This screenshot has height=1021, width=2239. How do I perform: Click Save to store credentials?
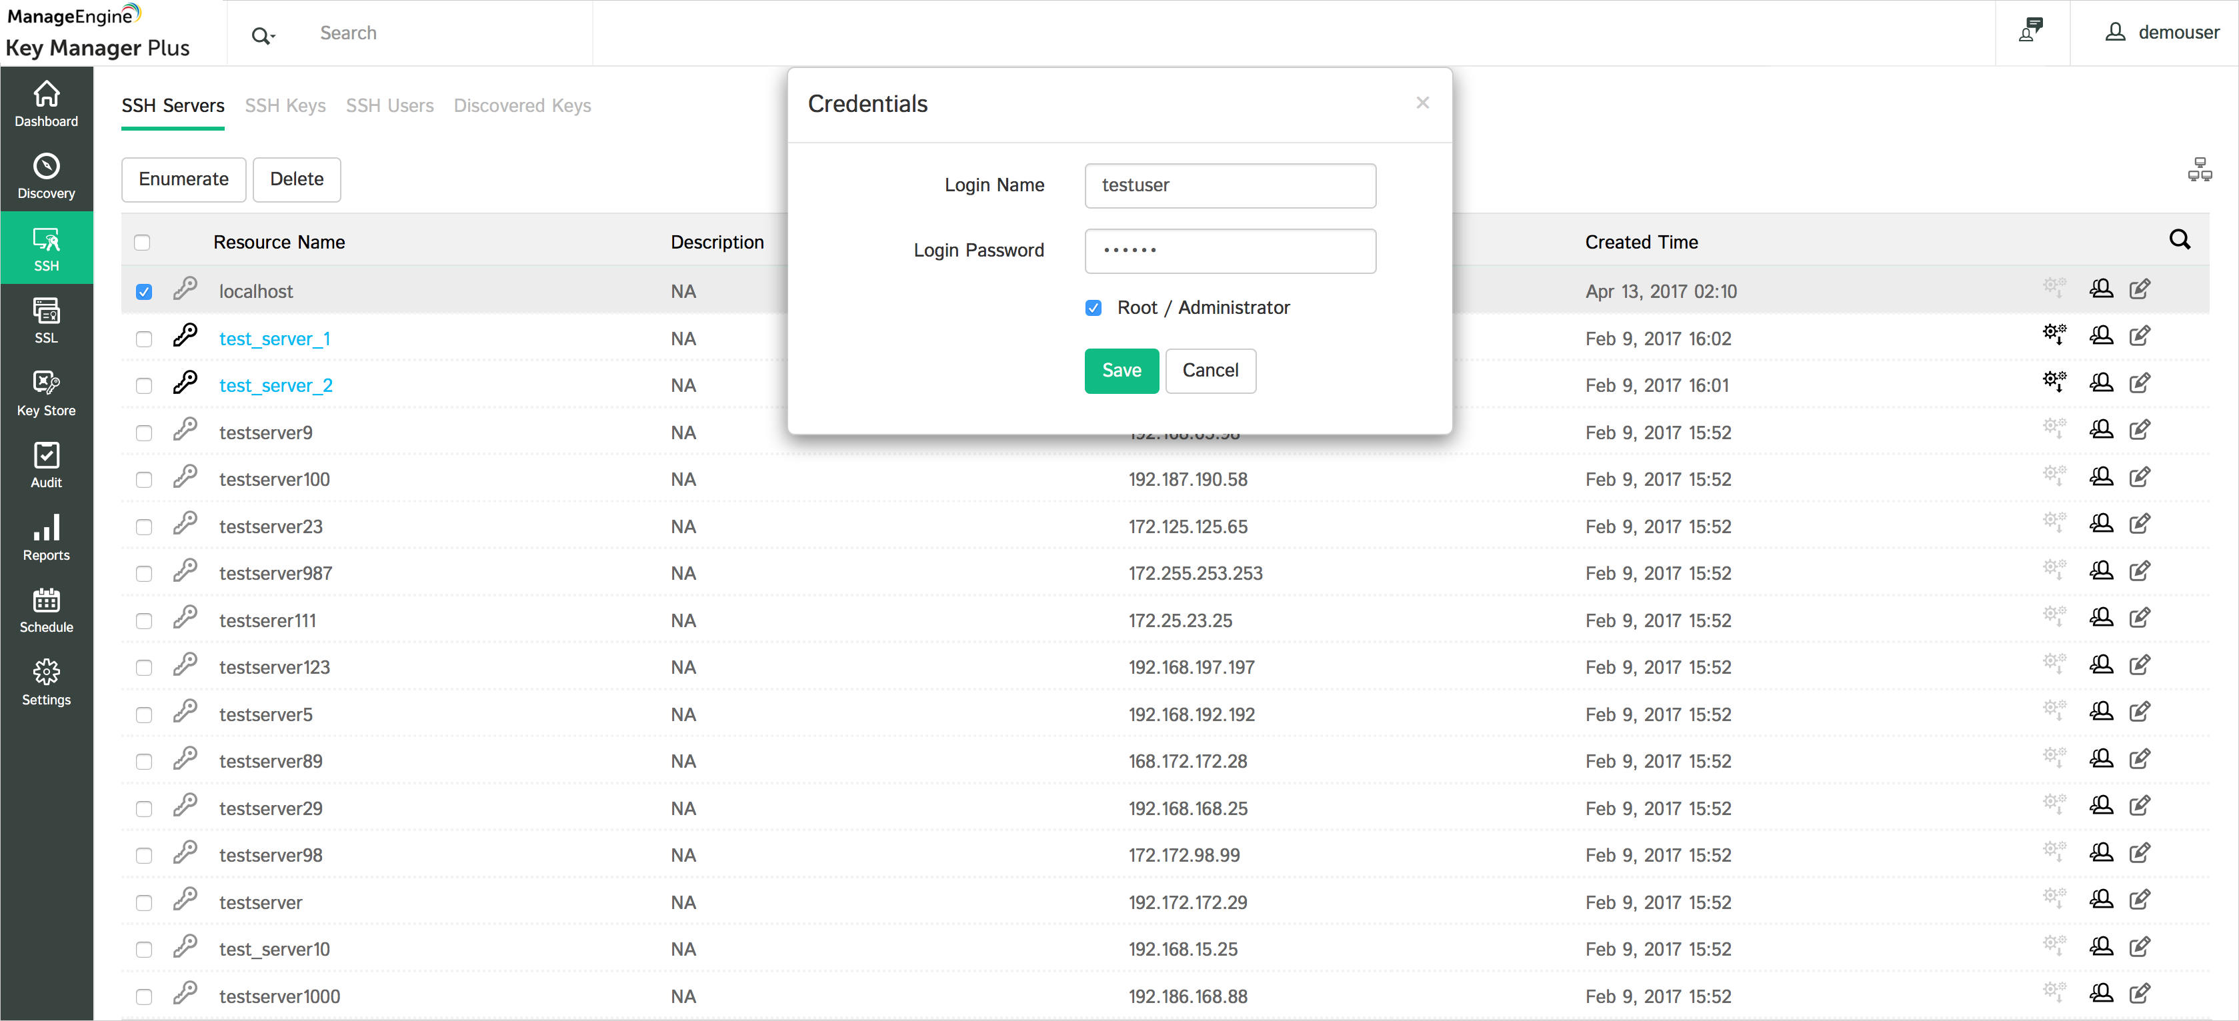[x=1119, y=370]
